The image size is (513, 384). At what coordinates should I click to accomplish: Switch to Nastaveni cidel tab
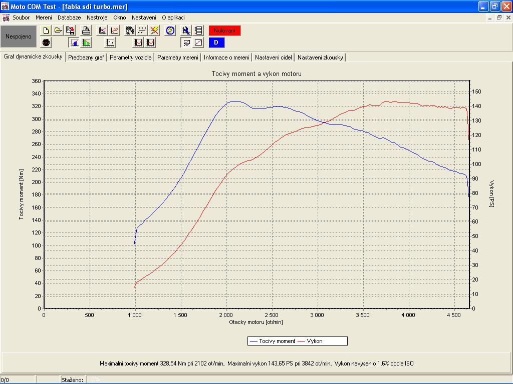click(273, 57)
